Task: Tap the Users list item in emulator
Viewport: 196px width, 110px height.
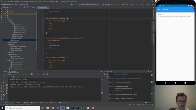Action: point(175,16)
